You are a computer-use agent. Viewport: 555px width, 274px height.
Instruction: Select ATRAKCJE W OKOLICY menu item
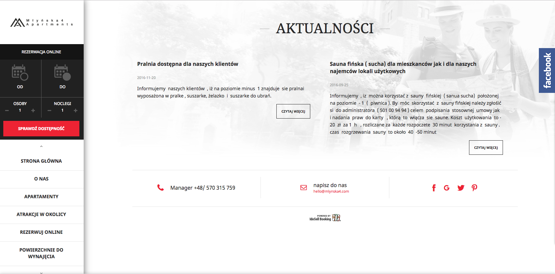(41, 214)
